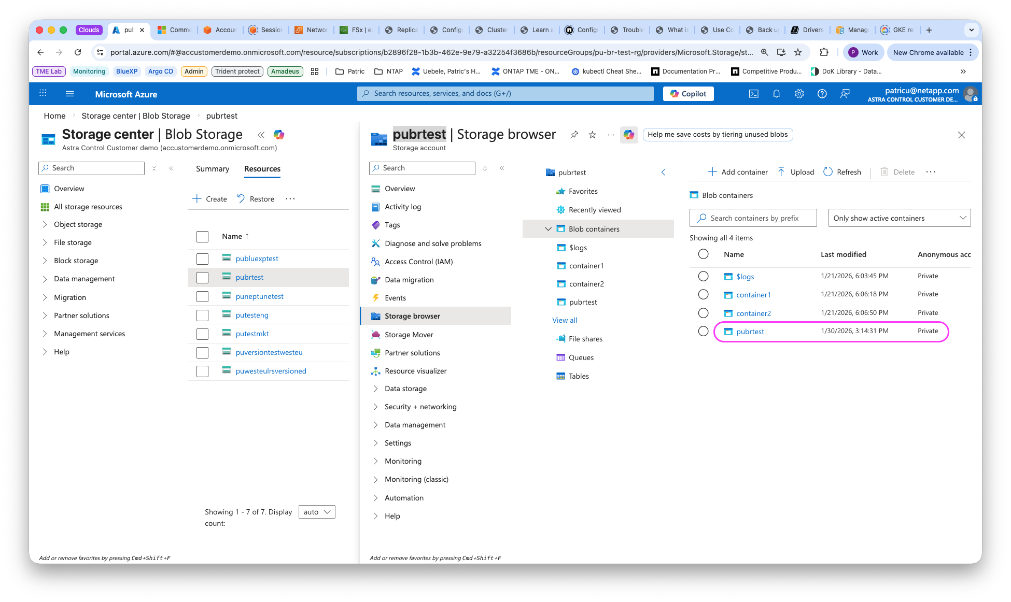The image size is (1011, 602).
Task: Switch to the Summary tab
Action: point(213,169)
